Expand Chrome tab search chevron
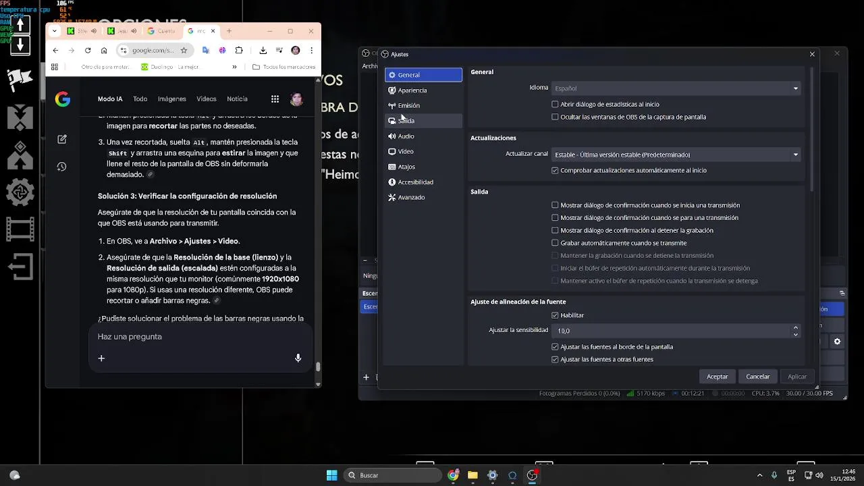This screenshot has height=486, width=864. [55, 31]
